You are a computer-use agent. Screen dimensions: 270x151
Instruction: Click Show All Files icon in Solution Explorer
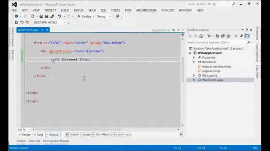(x=229, y=36)
